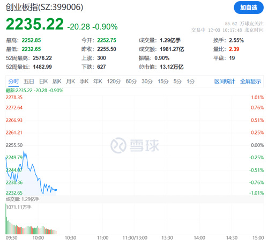Show the 年K chart

point(98,82)
